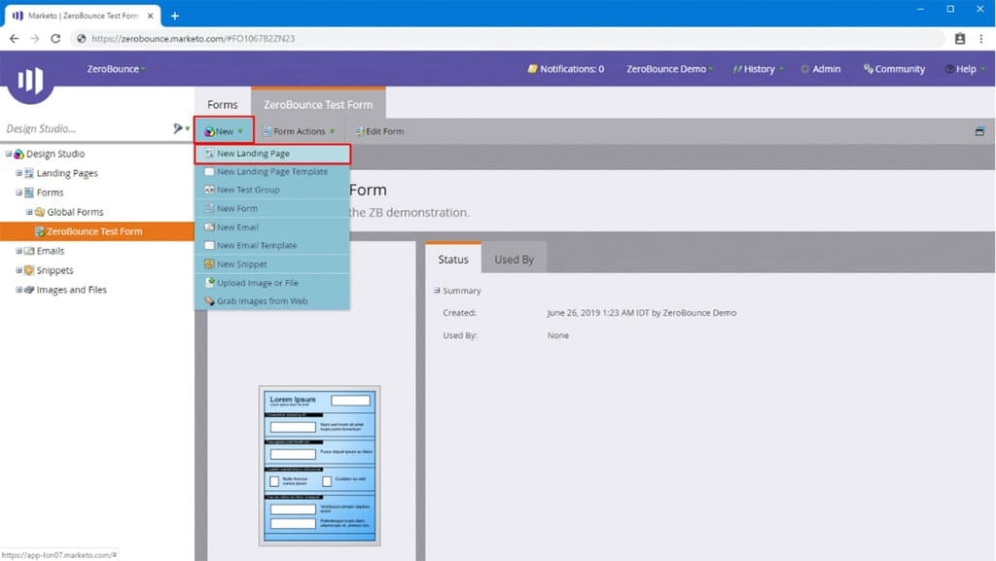Select New Snippet menu item

272,264
